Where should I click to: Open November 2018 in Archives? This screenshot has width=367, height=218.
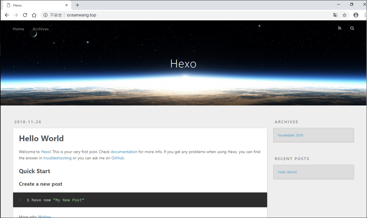290,135
